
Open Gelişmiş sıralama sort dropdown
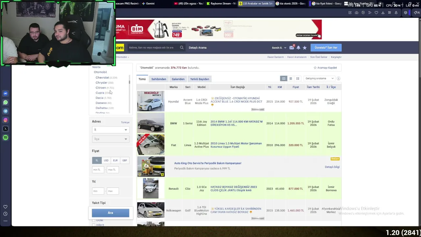pos(319,78)
